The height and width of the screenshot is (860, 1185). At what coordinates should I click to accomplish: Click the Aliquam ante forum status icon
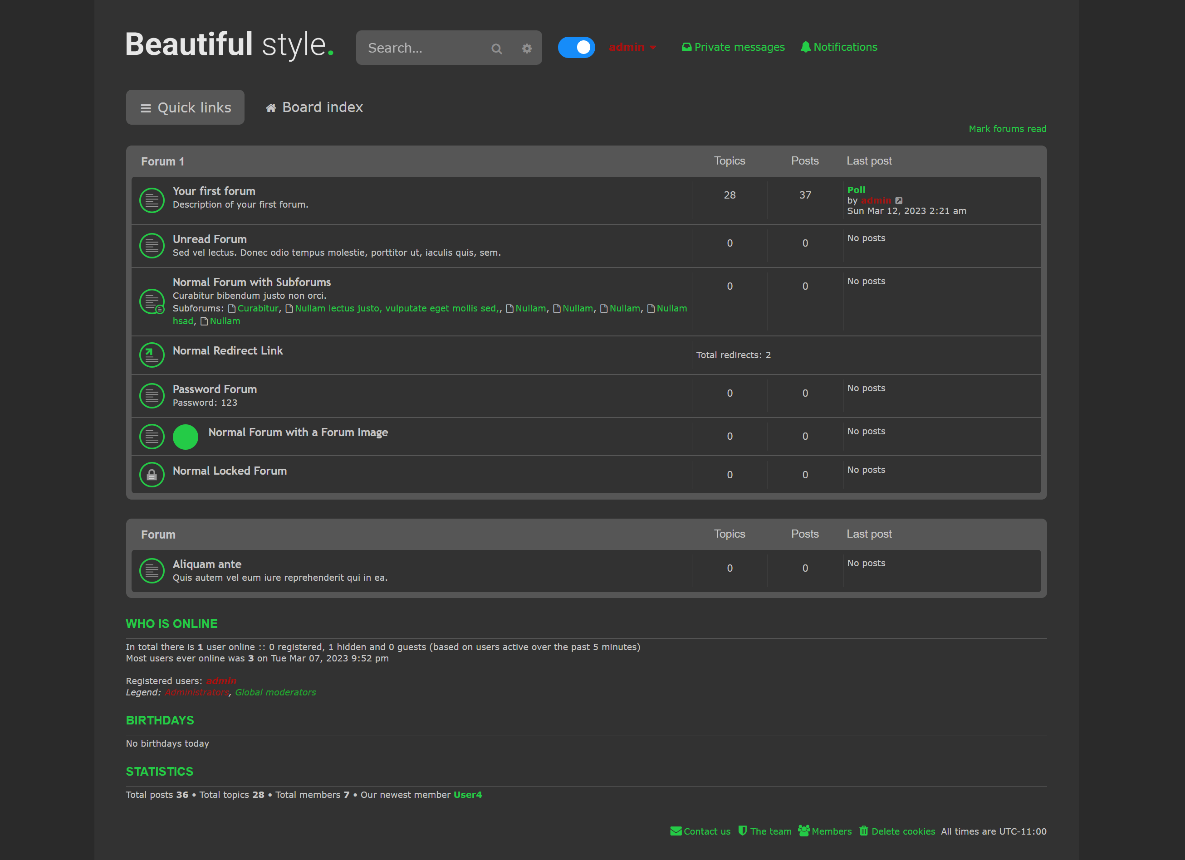click(152, 571)
